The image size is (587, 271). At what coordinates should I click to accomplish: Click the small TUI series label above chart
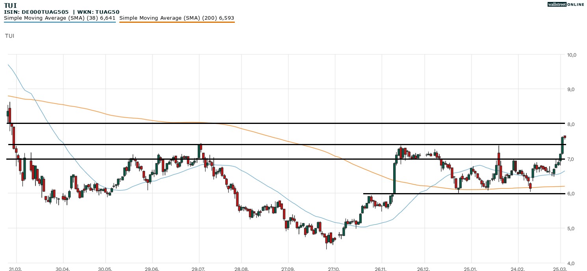click(x=9, y=36)
